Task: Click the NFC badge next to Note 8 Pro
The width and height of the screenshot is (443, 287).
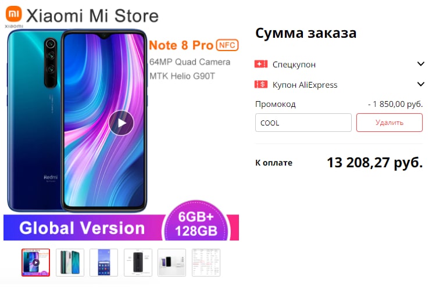Action: (x=227, y=45)
